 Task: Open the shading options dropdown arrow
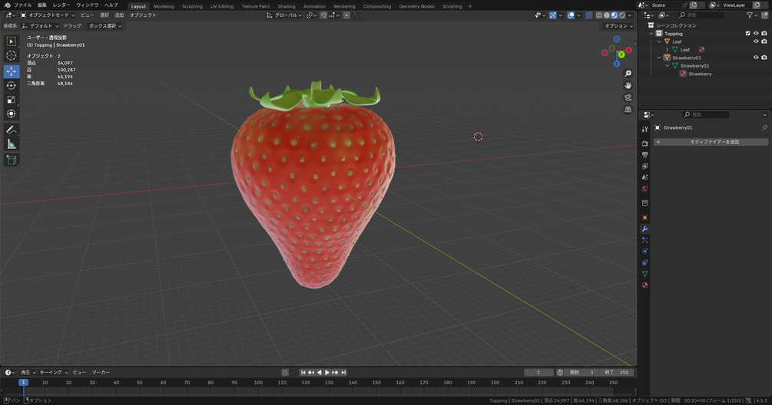[x=630, y=16]
